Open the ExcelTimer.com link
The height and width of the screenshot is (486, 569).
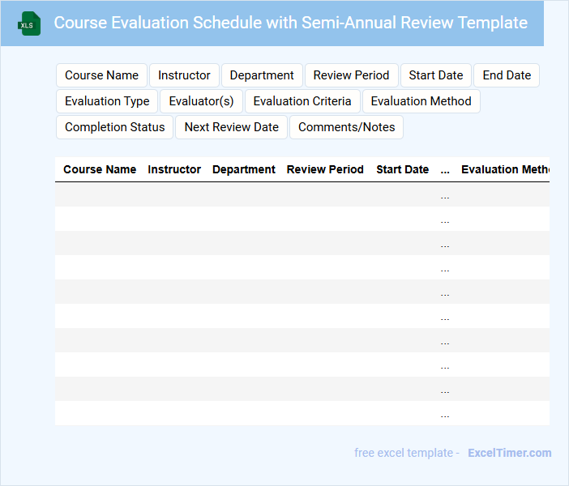pos(509,453)
